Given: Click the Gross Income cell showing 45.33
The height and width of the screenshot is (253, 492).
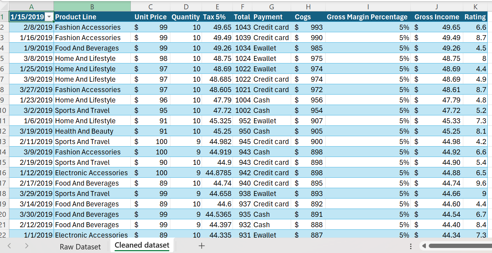Looking at the screenshot, I should tap(436, 121).
